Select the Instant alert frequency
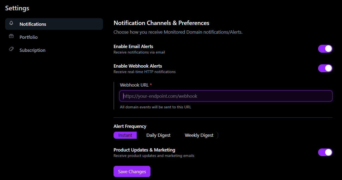The image size is (342, 180). (x=125, y=135)
